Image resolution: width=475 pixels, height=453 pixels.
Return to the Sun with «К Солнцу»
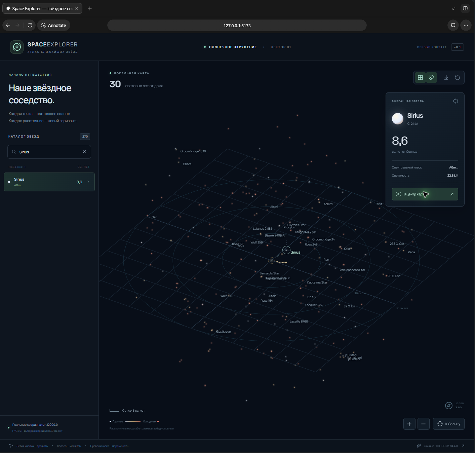[x=449, y=424]
